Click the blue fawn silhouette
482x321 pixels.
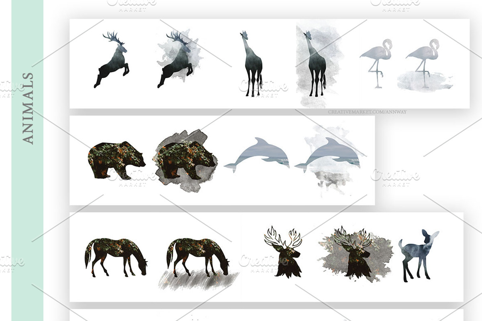tap(419, 255)
